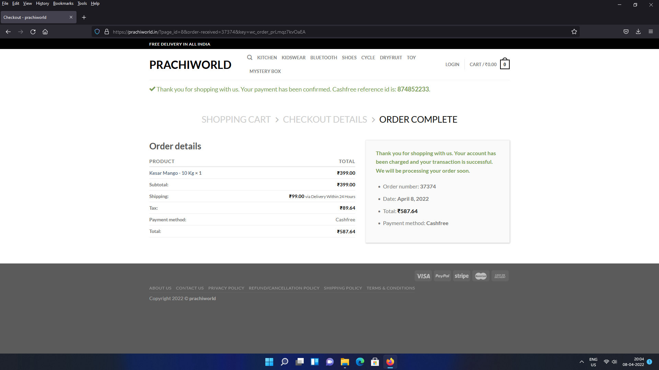Open the Bookmarks menu

tap(63, 3)
